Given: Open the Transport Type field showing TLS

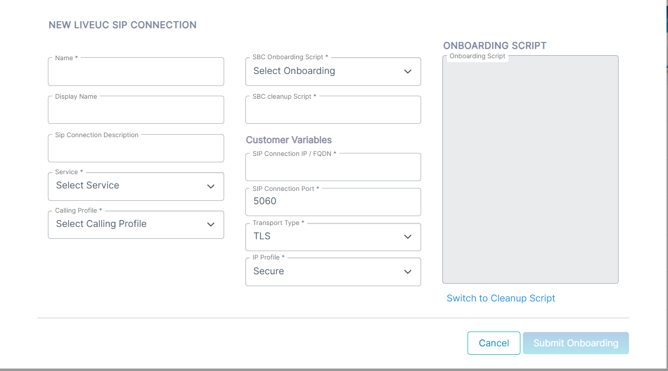Looking at the screenshot, I should pos(333,237).
